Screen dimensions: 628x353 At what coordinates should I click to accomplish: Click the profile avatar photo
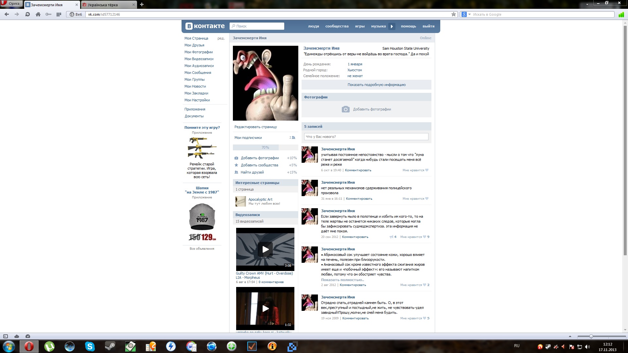click(x=265, y=83)
